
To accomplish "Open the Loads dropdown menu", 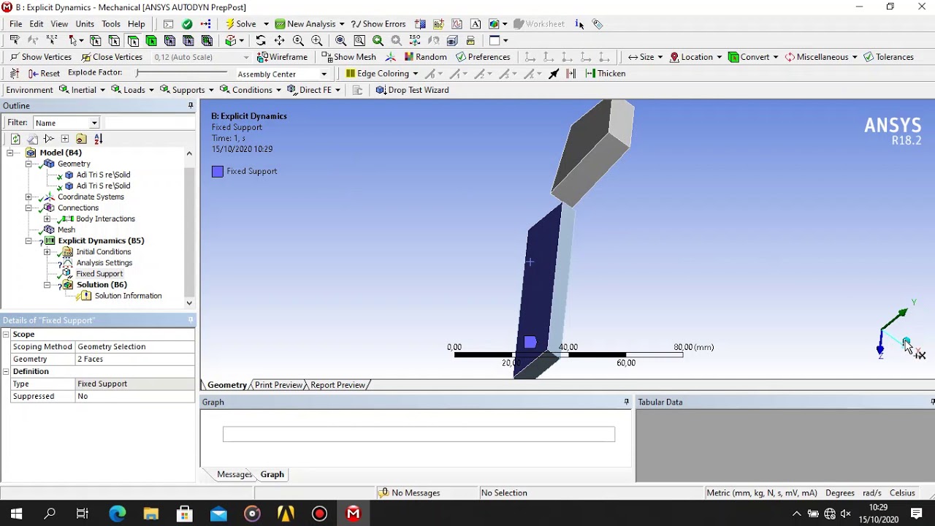I will 133,90.
